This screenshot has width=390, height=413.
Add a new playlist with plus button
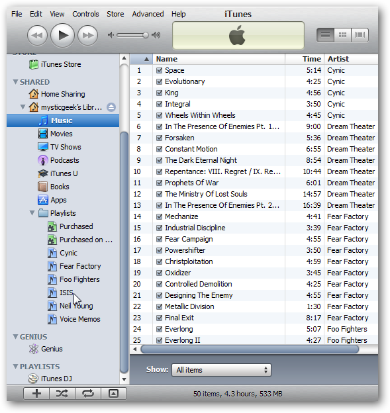pyautogui.click(x=36, y=394)
